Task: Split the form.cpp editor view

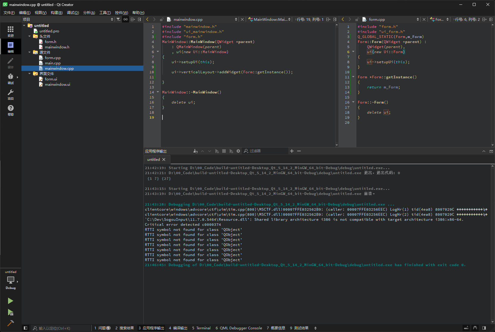Action: (x=484, y=19)
